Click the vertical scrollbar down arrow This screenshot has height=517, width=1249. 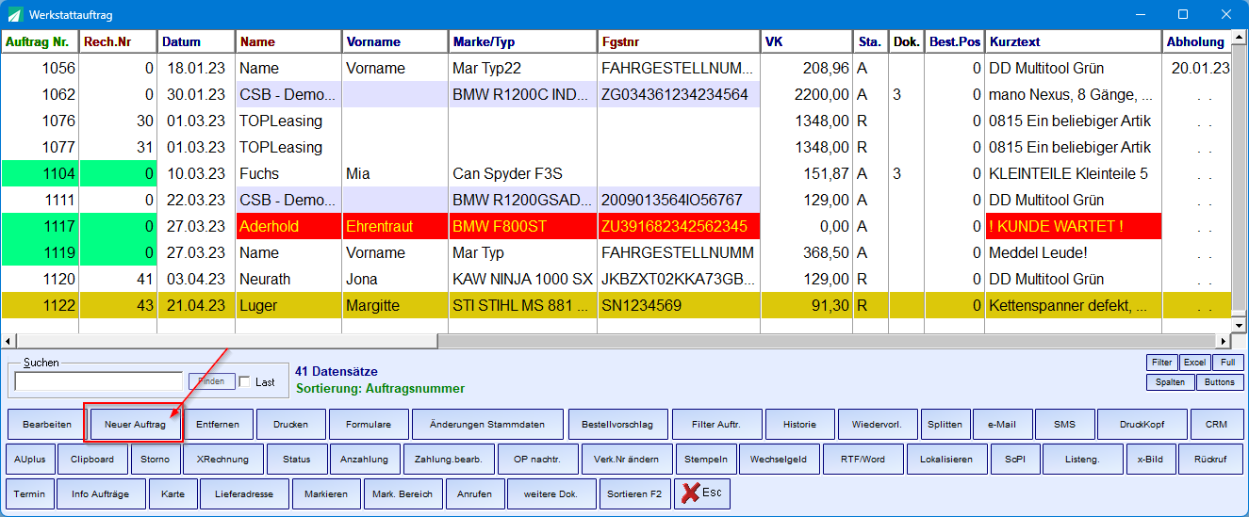[1240, 327]
